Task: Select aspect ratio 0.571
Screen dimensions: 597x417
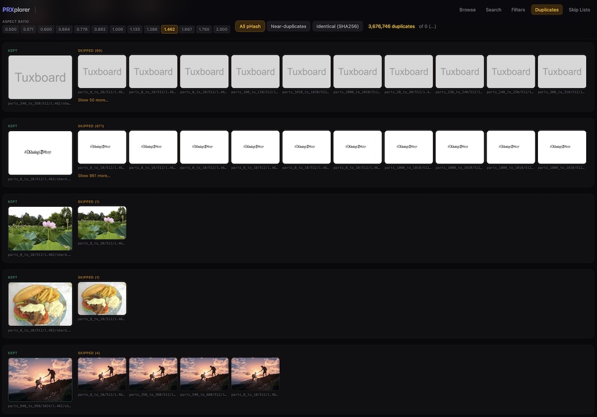Action: 28,29
